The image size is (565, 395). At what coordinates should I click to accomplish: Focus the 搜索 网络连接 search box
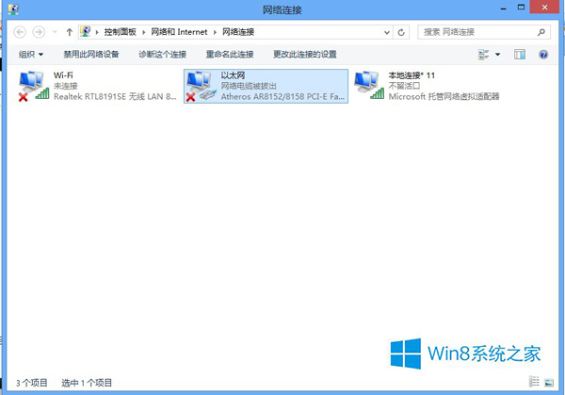click(x=484, y=32)
